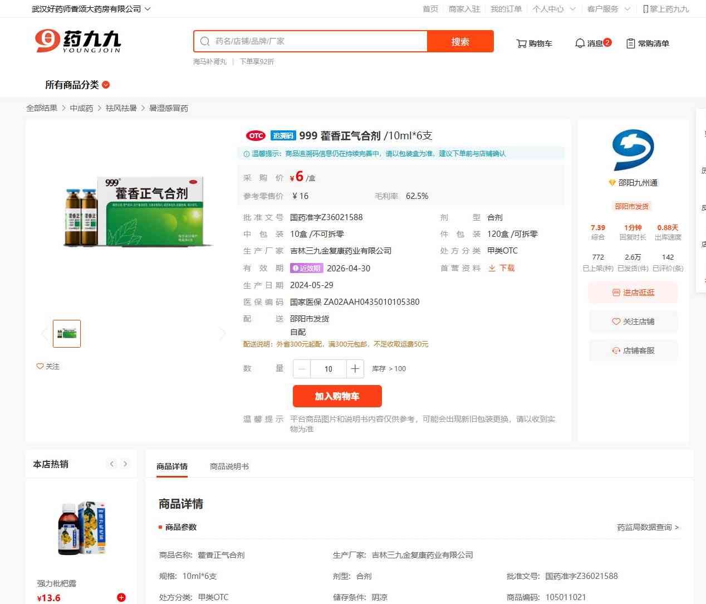Decrease quantity with the minus stepper
Screen dimensions: 706x604
(302, 369)
